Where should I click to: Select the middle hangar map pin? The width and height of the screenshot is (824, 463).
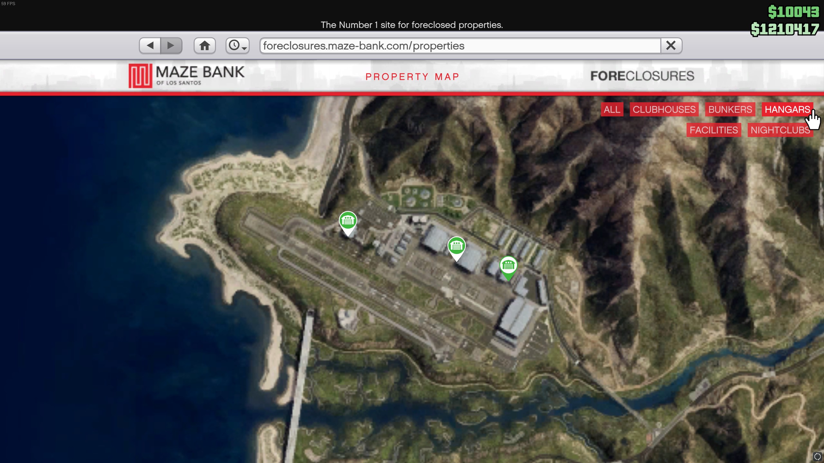coord(456,247)
